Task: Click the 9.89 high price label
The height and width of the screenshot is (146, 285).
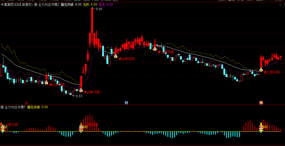Action: click(x=99, y=9)
